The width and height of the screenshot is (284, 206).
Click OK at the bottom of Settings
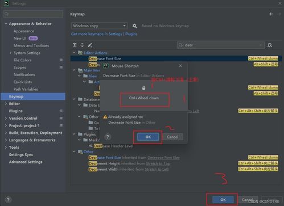pos(223,200)
